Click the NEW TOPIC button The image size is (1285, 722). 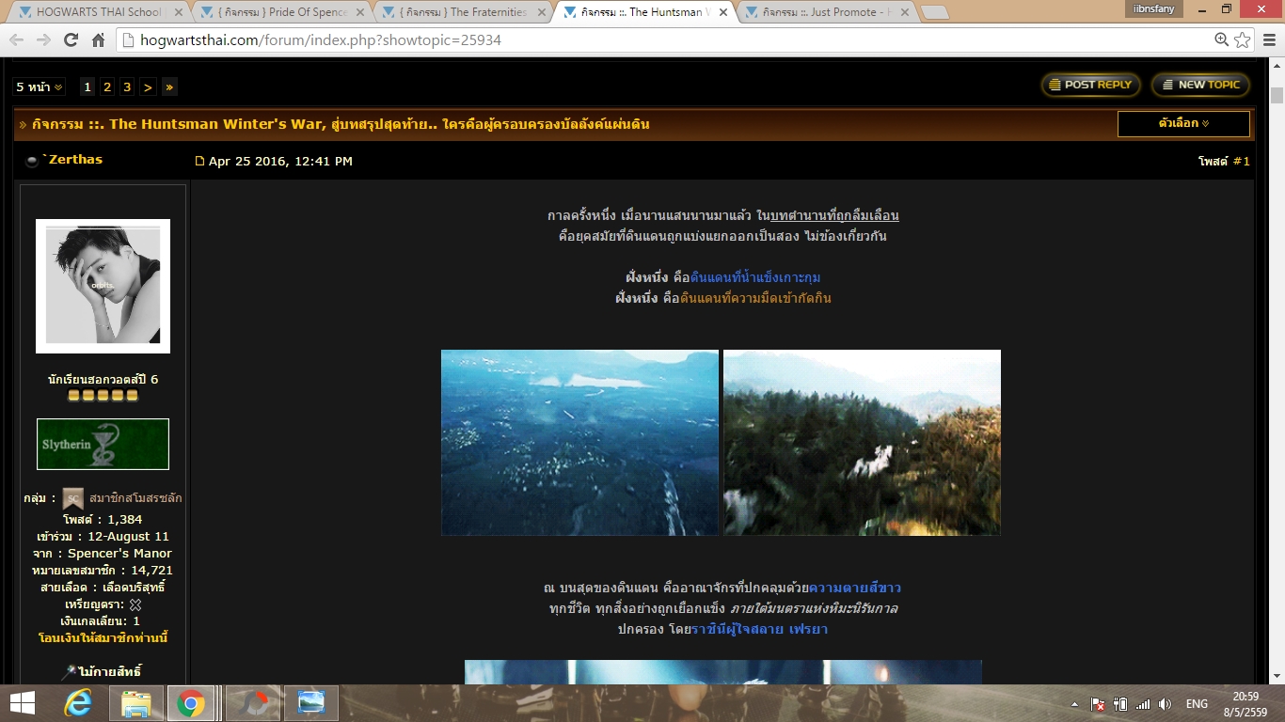(1200, 85)
